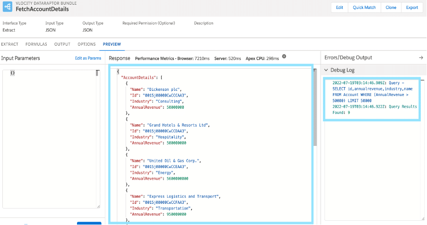Click the Output Type JSON value
Viewport: 427px width, 225px height.
[87, 30]
